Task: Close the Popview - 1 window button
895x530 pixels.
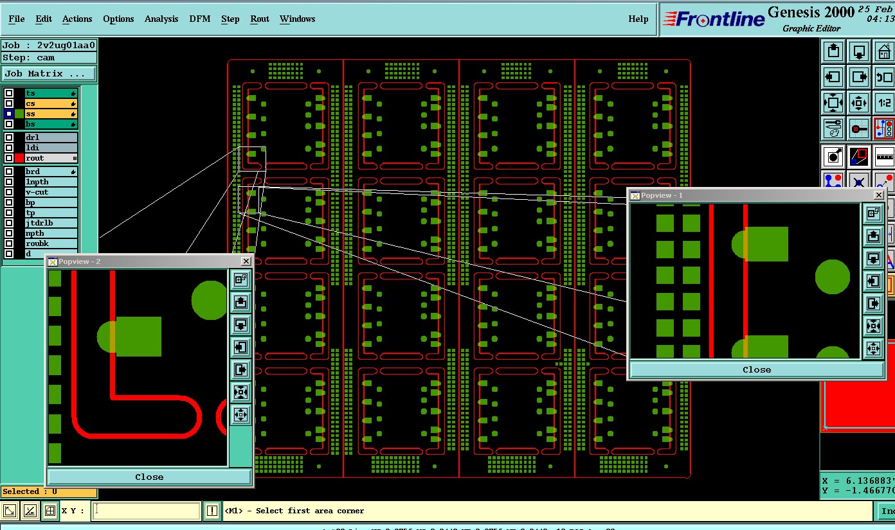Action: [756, 369]
